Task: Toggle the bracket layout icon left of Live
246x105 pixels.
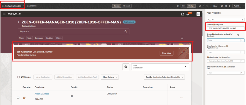Action: click(178, 6)
